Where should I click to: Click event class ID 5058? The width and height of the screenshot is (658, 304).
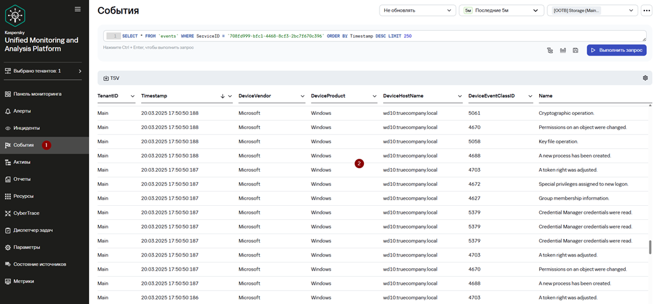pyautogui.click(x=474, y=141)
